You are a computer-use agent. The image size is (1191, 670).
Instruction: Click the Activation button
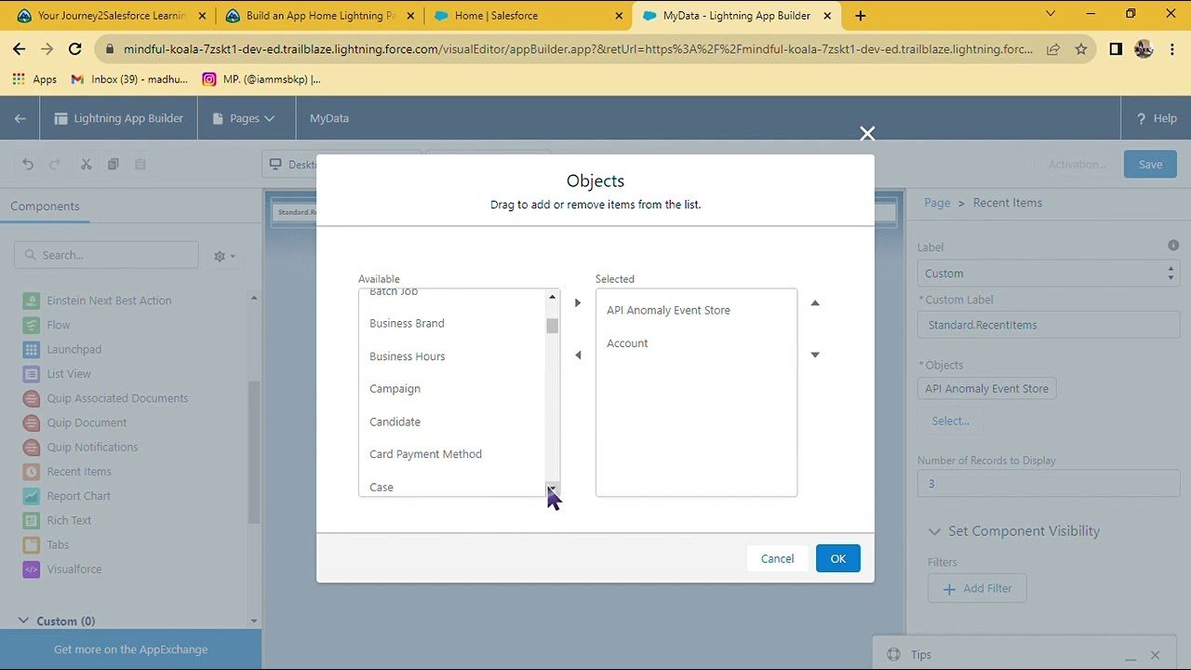1077,165
